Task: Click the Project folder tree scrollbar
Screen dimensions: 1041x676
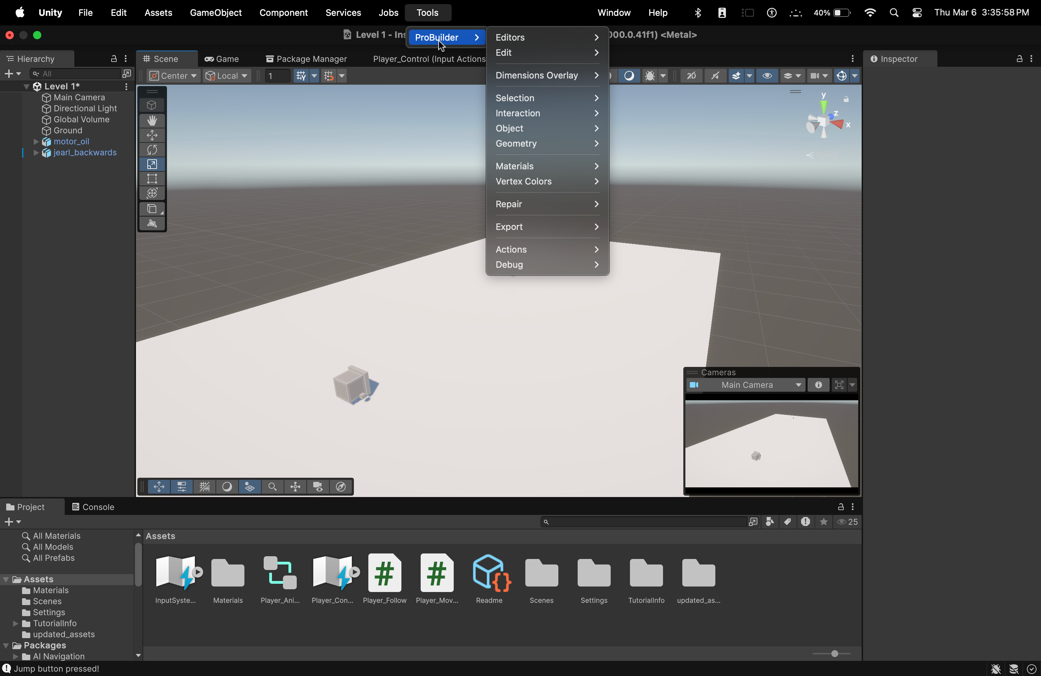Action: click(138, 564)
